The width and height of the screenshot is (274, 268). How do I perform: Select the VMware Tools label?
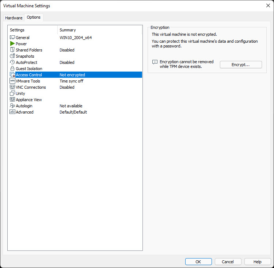pos(28,81)
